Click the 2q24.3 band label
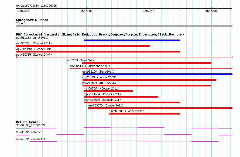240x157 pixels. [x=21, y=23]
